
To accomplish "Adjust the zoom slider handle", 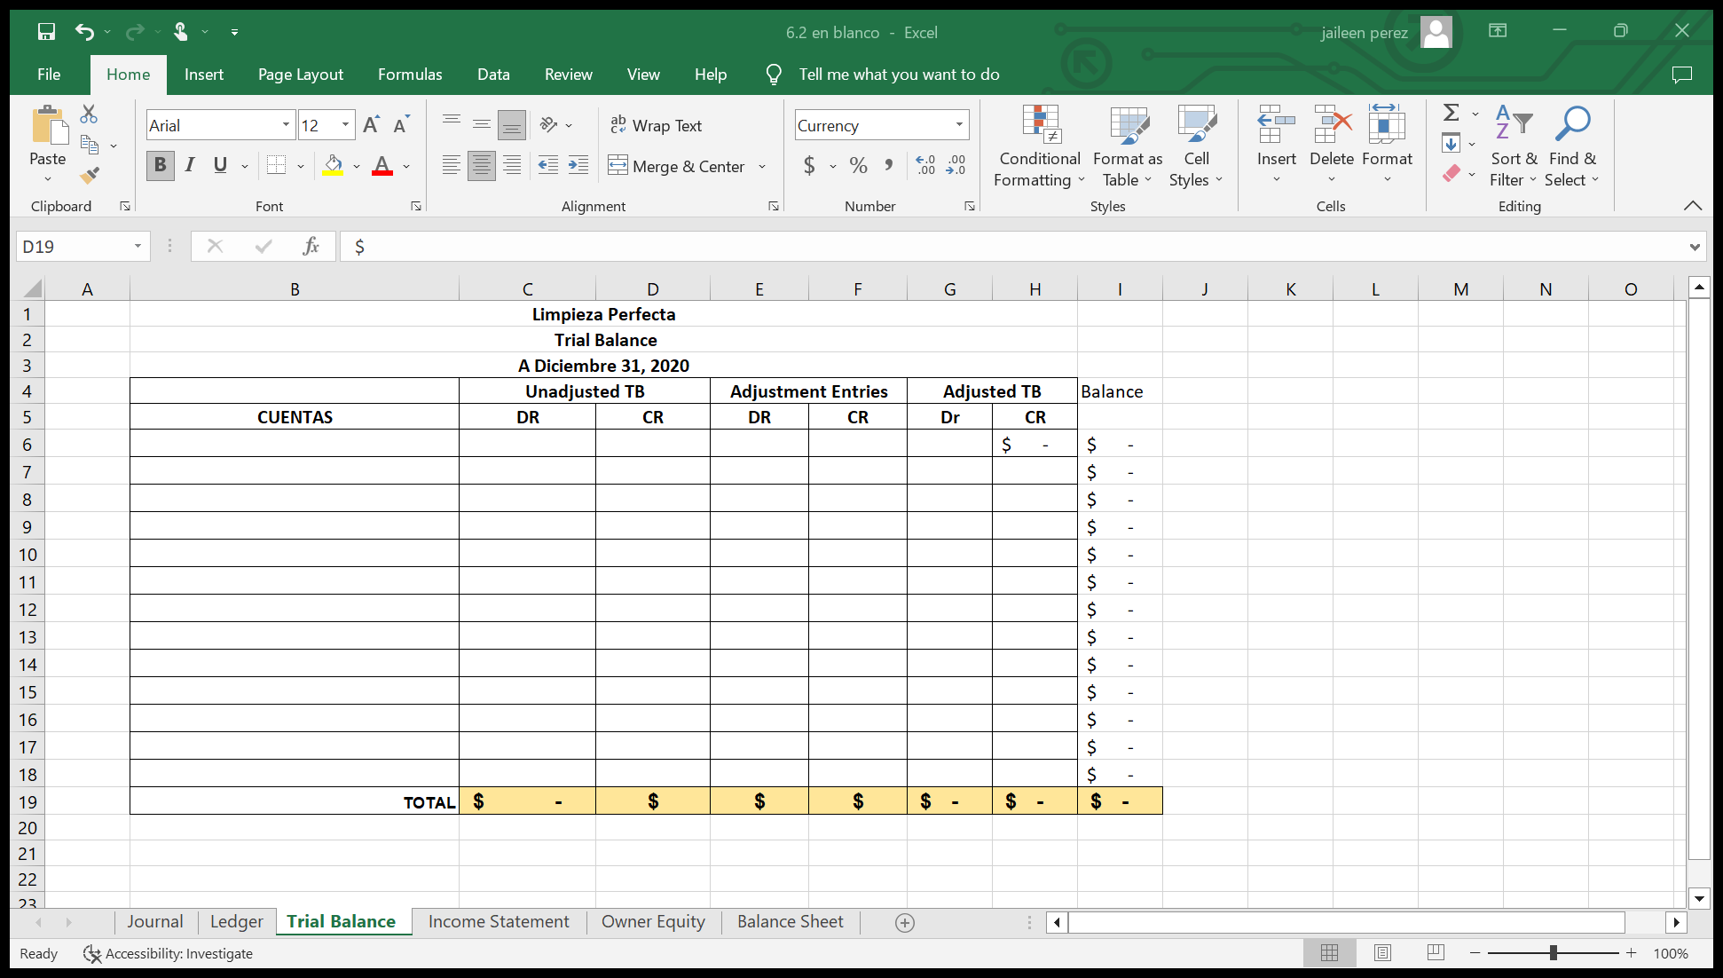I will 1554,953.
